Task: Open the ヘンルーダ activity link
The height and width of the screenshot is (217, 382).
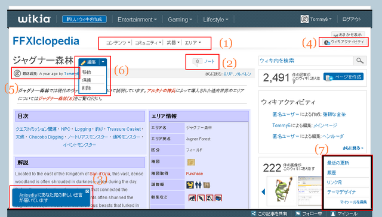Action: pos(333,136)
